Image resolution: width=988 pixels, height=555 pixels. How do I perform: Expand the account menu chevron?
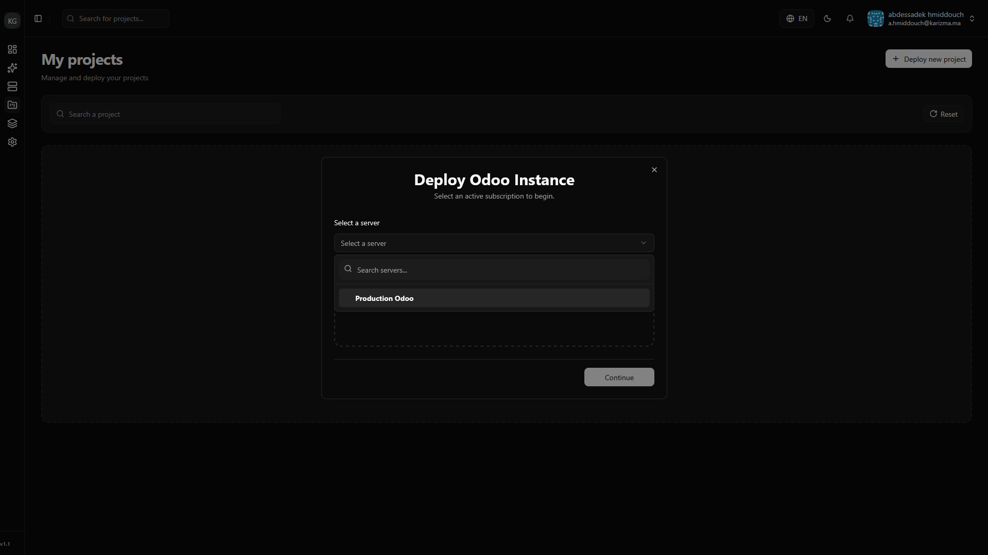[972, 19]
